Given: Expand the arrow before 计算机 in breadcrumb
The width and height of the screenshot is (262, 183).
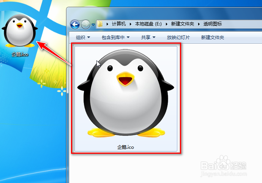Looking at the screenshot, I should [x=107, y=24].
